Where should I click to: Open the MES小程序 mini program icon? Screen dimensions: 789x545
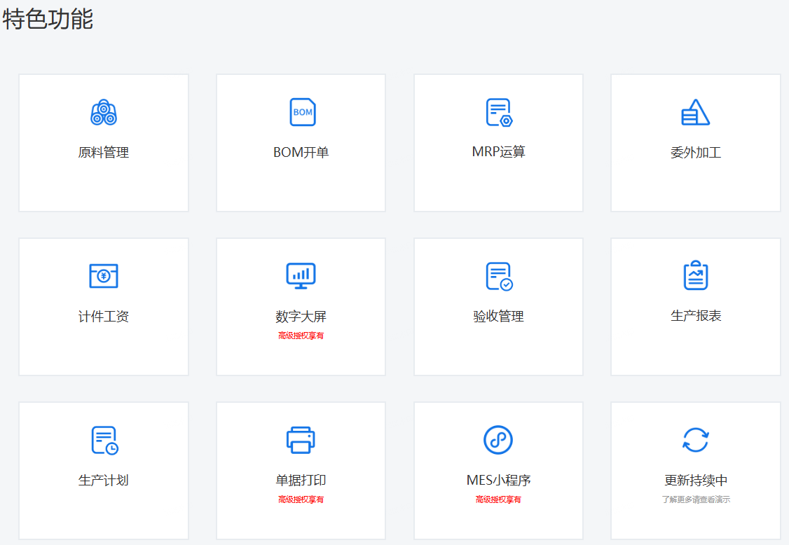point(498,440)
